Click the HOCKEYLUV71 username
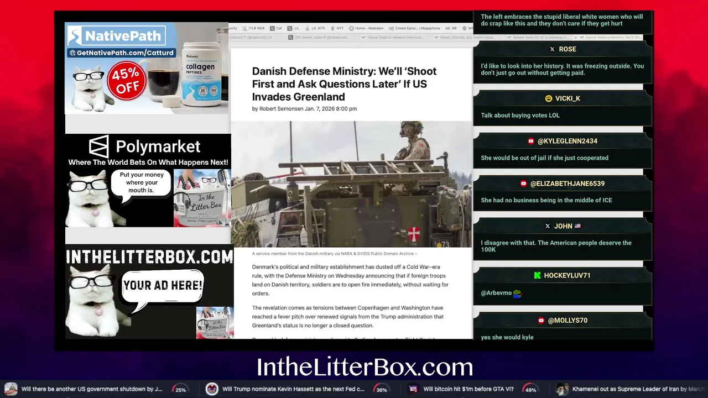Viewport: 708px width, 398px height. [x=568, y=275]
